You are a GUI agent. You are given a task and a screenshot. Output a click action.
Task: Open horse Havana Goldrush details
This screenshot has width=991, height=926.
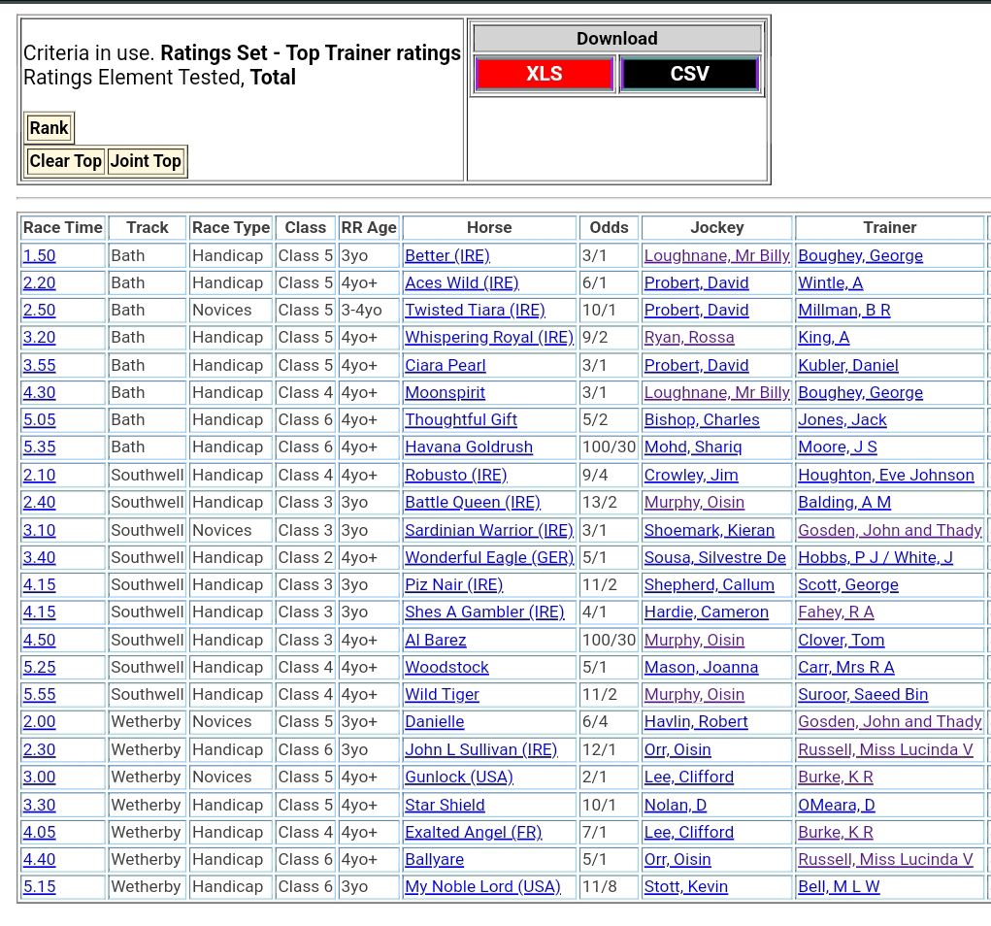(x=468, y=447)
